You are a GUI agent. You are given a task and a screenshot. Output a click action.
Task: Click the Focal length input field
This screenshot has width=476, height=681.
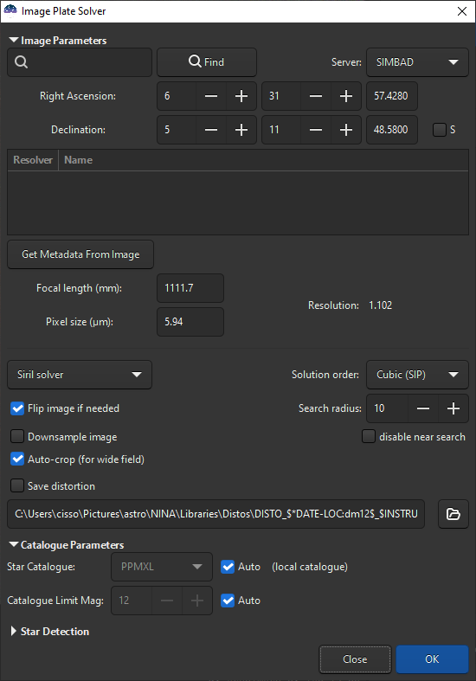tap(190, 288)
